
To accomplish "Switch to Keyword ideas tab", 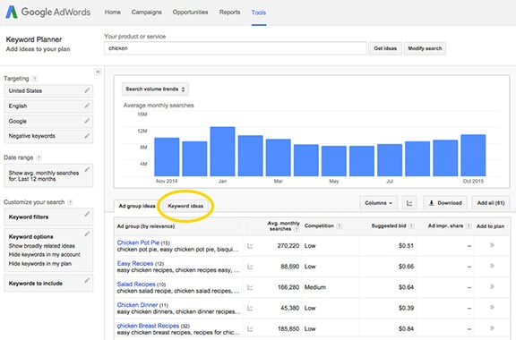I will point(185,206).
